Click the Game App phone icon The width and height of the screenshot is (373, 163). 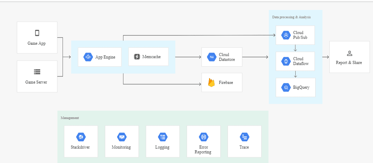coord(37,33)
